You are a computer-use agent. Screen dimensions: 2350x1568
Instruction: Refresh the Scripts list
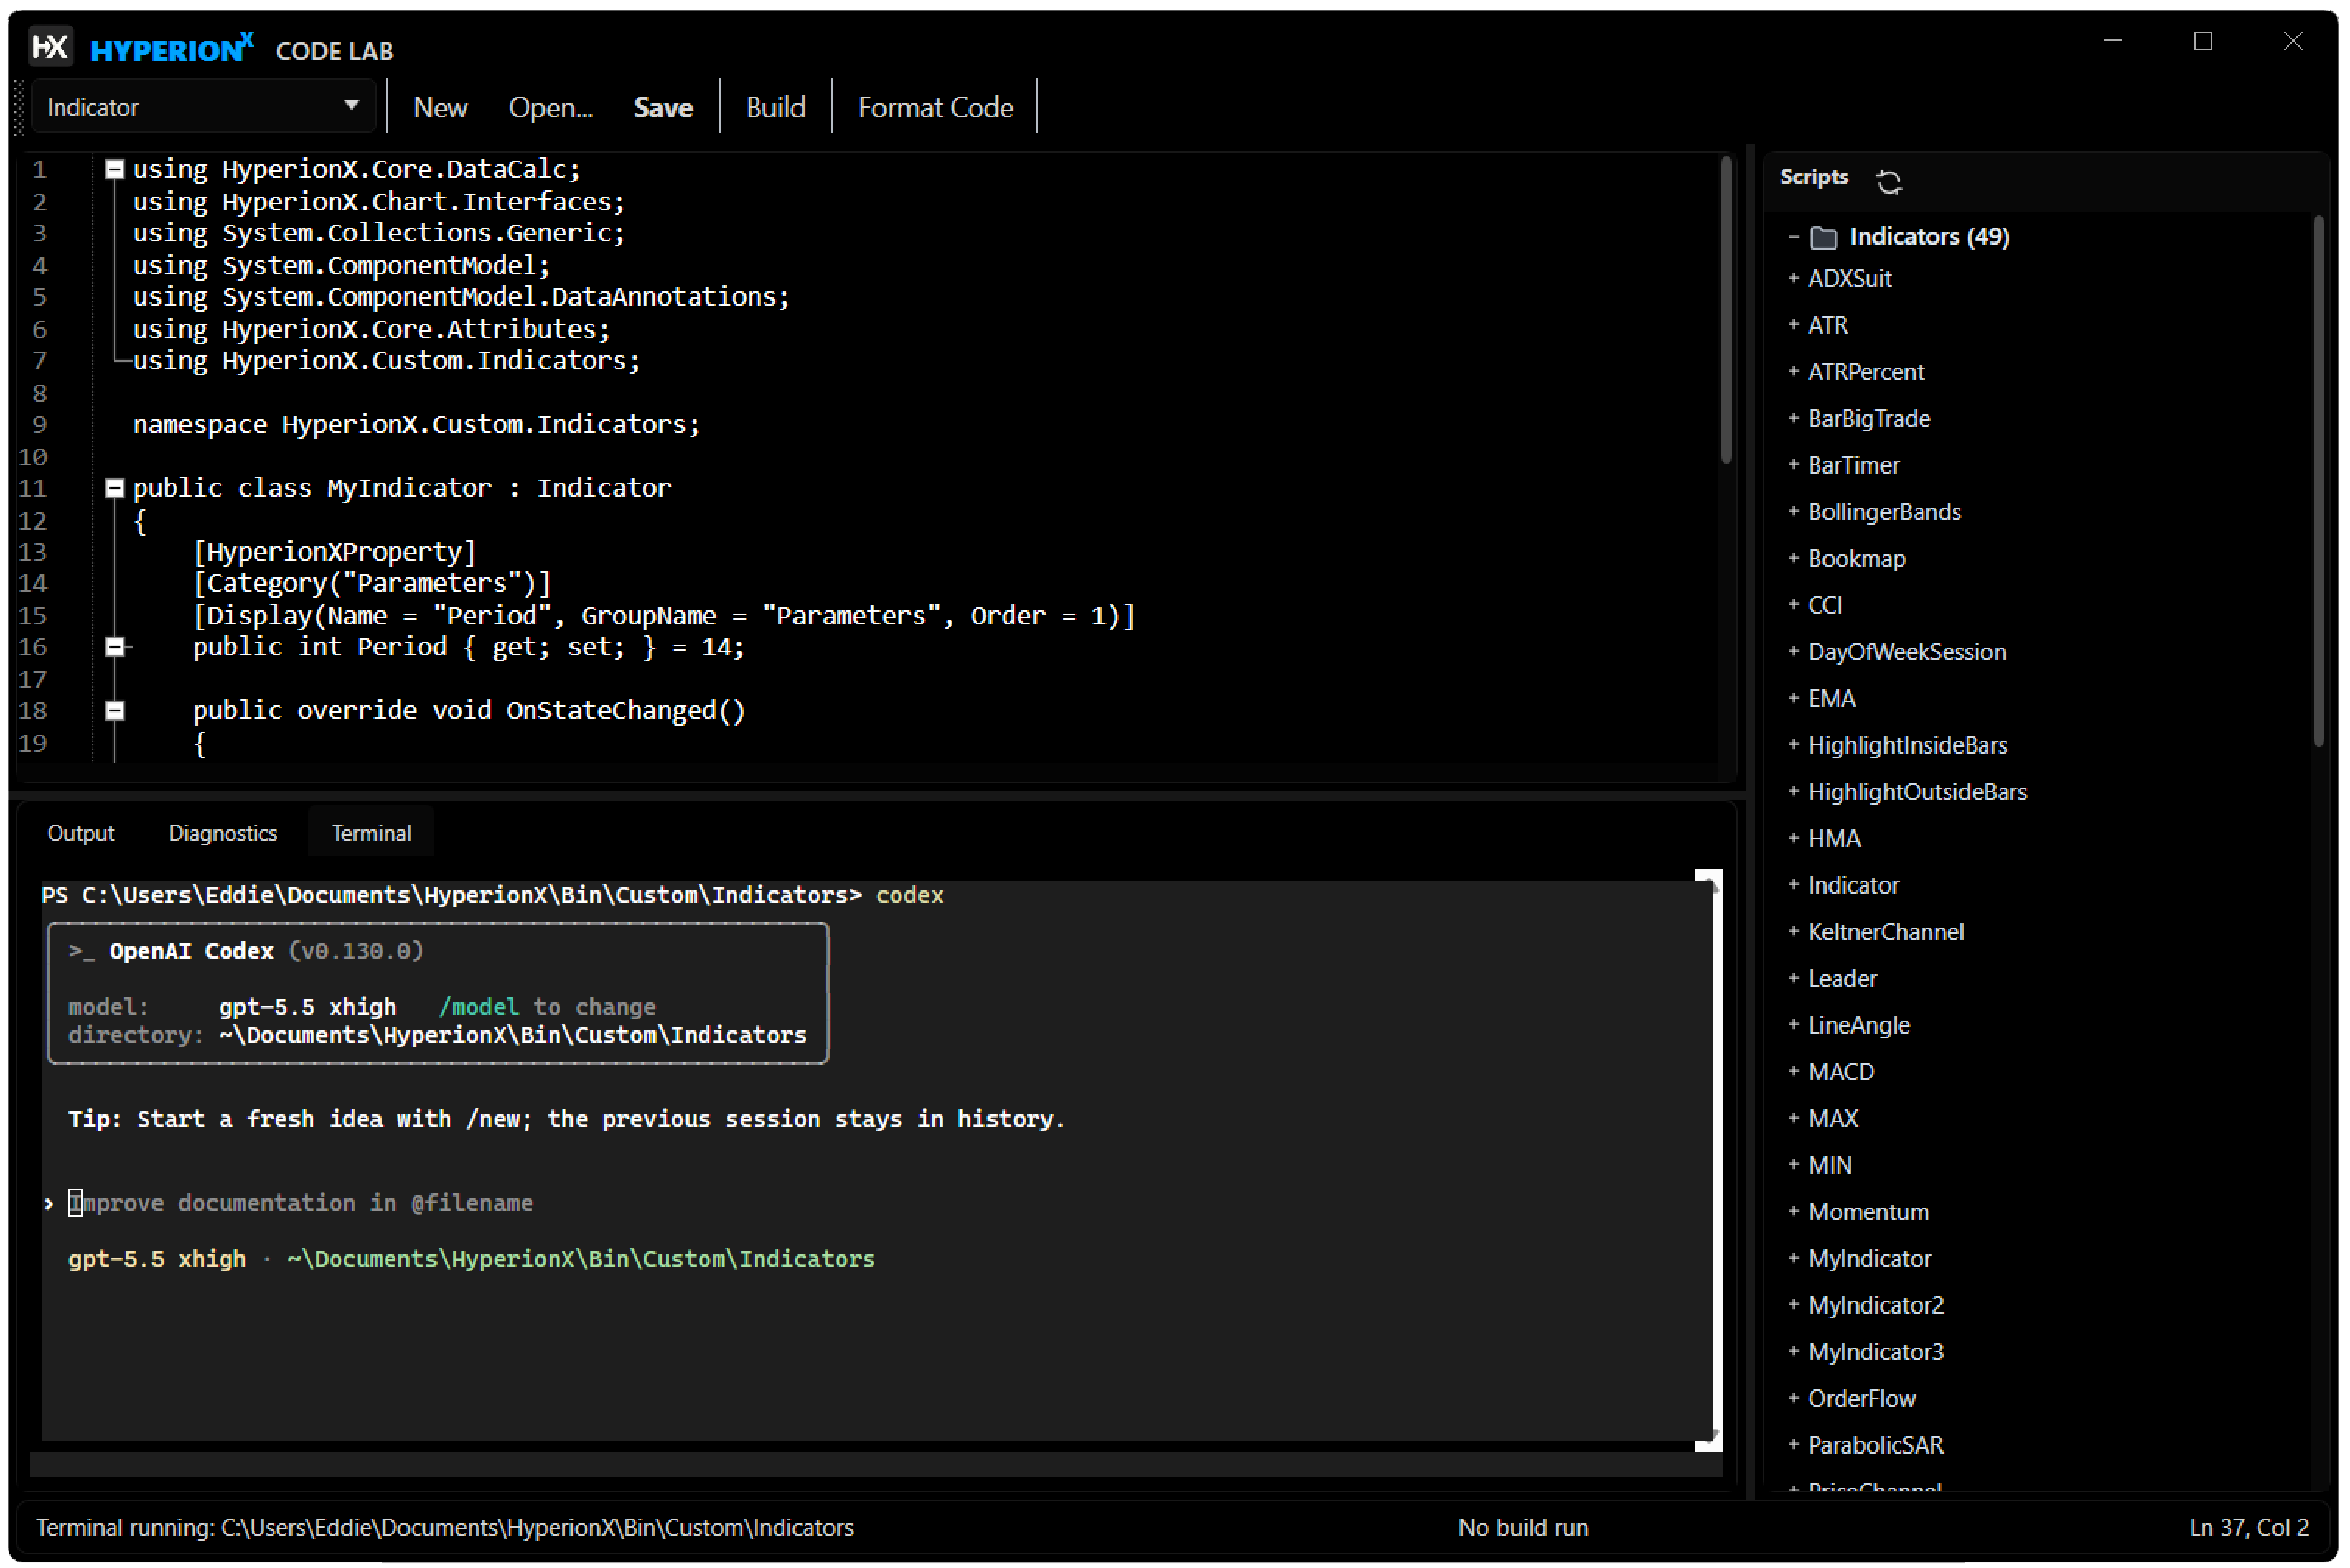(1888, 181)
